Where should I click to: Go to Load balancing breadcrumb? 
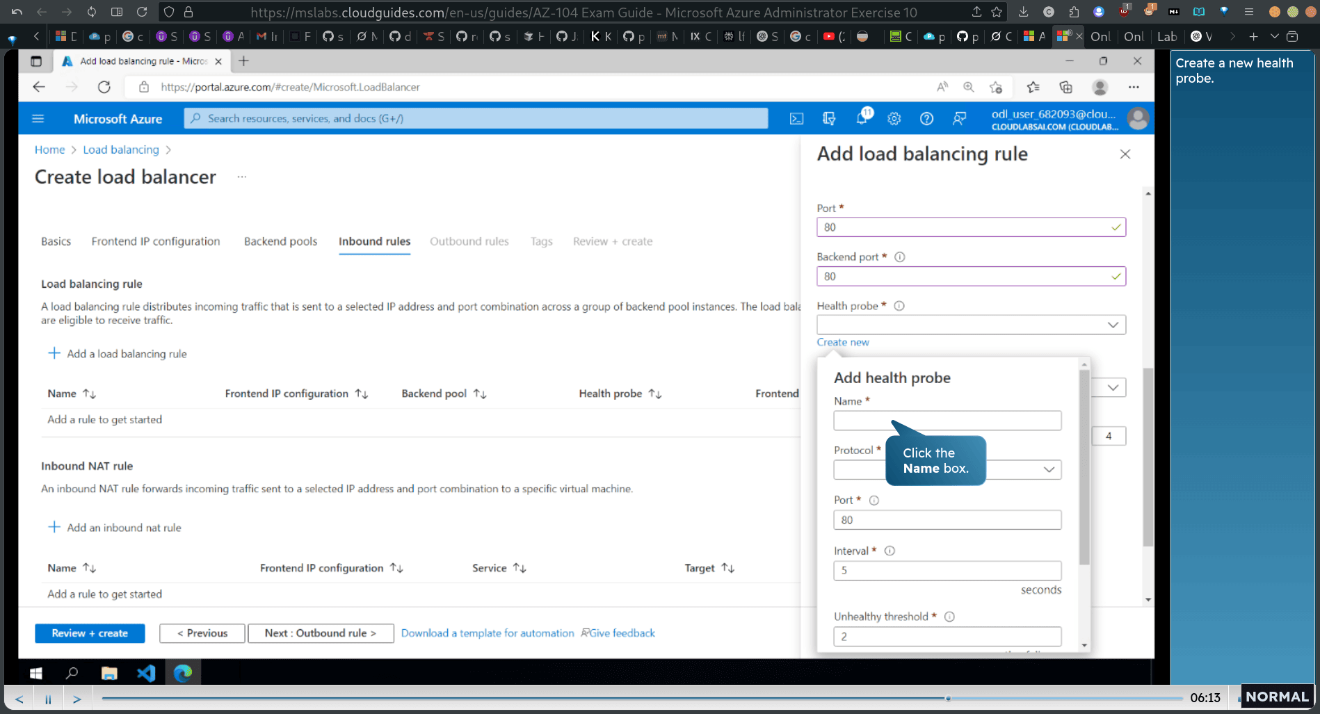(x=121, y=149)
